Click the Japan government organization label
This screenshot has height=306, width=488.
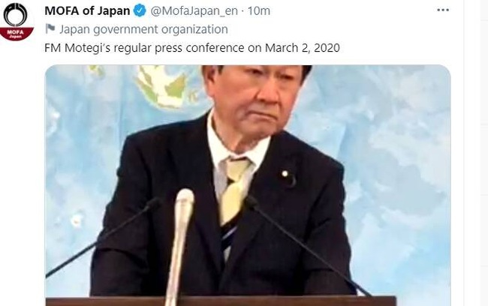pyautogui.click(x=144, y=29)
